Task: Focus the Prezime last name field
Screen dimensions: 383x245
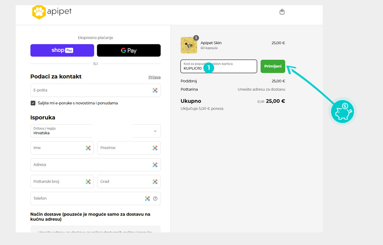Action: 129,148
